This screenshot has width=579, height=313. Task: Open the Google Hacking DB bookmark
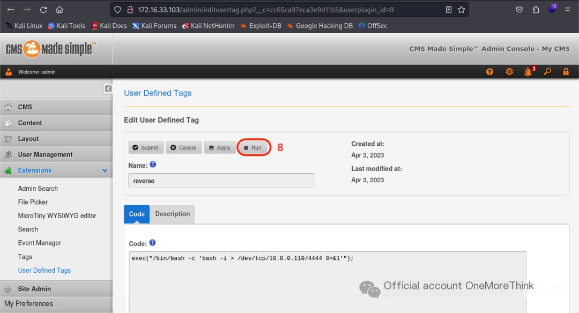point(320,26)
